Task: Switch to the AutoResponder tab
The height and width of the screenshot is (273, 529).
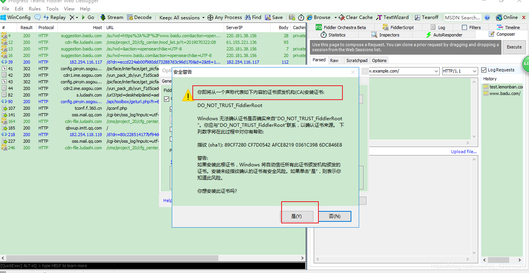Action: 444,35
